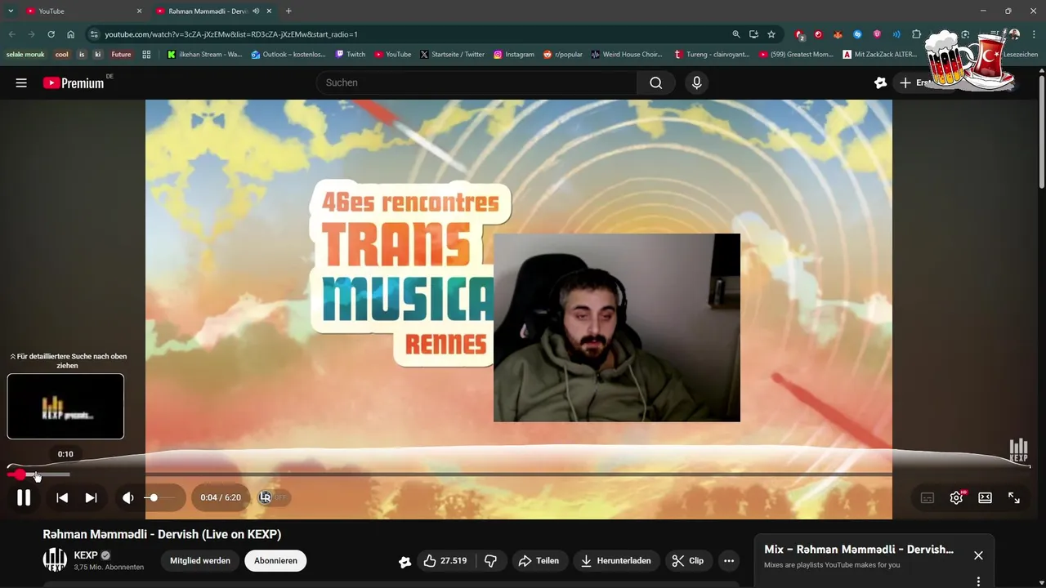Viewport: 1046px width, 588px height.
Task: Click the 0:04 / 6:20 time display
Action: click(221, 497)
